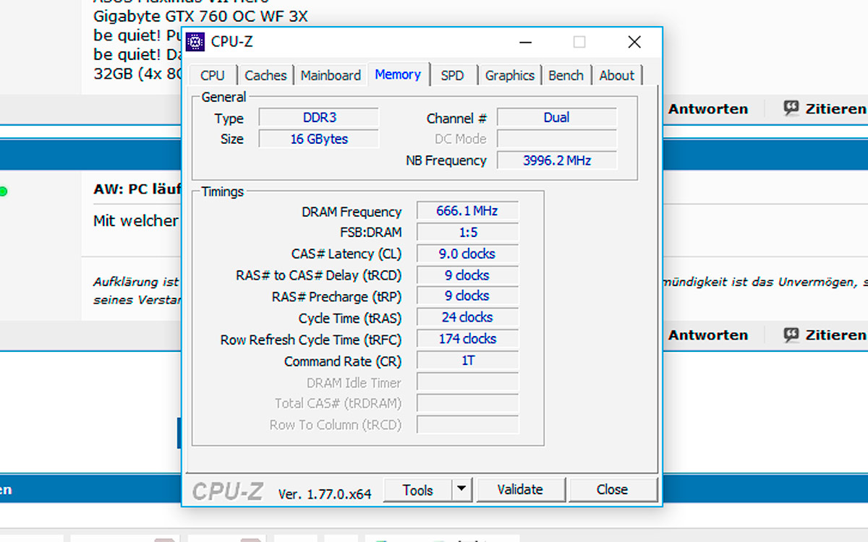Click the Channel # value Dual
Image resolution: width=868 pixels, height=542 pixels.
tap(557, 117)
